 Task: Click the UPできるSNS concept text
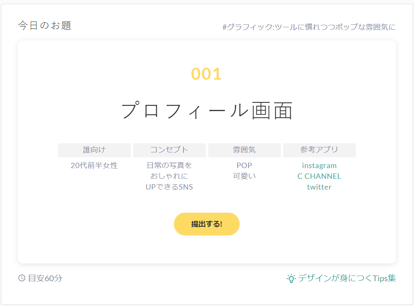click(169, 187)
